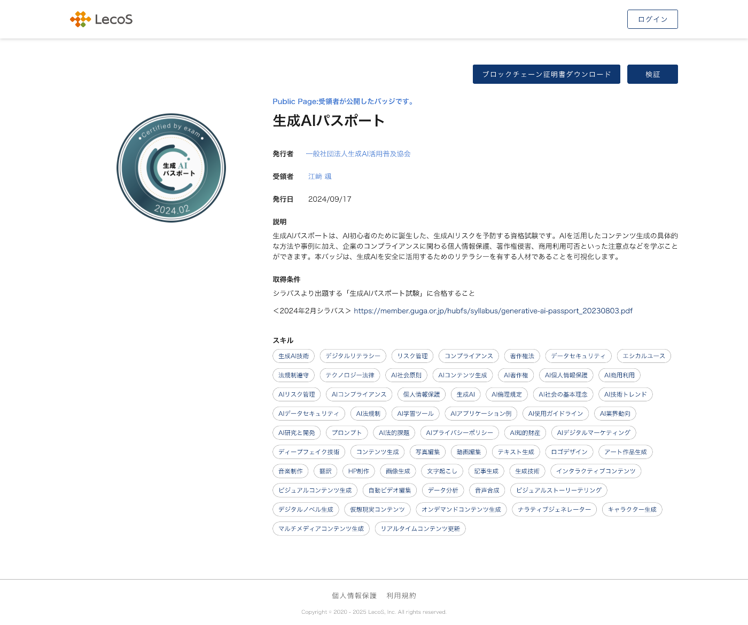This screenshot has width=748, height=625.
Task: Select the AI倫理規定 skill tag
Action: pos(507,394)
